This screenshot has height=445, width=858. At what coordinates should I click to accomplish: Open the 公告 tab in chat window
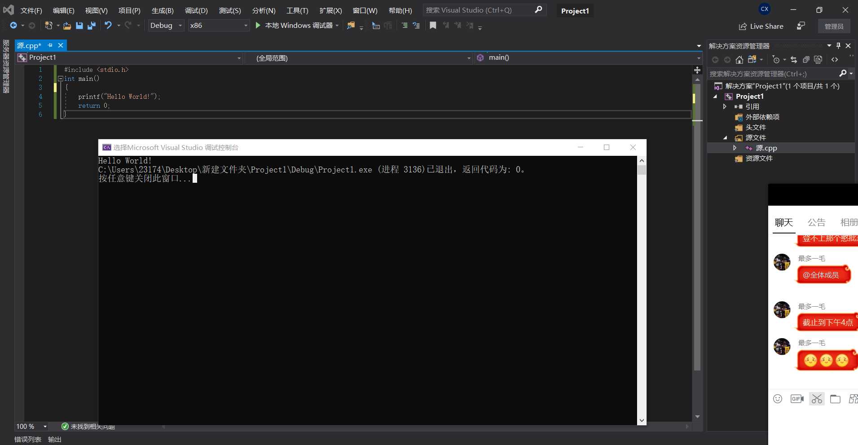click(x=816, y=222)
